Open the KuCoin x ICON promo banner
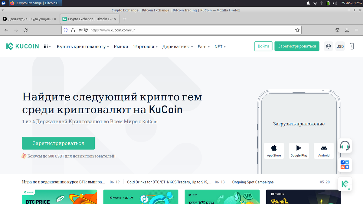The width and height of the screenshot is (363, 204). pos(141,197)
